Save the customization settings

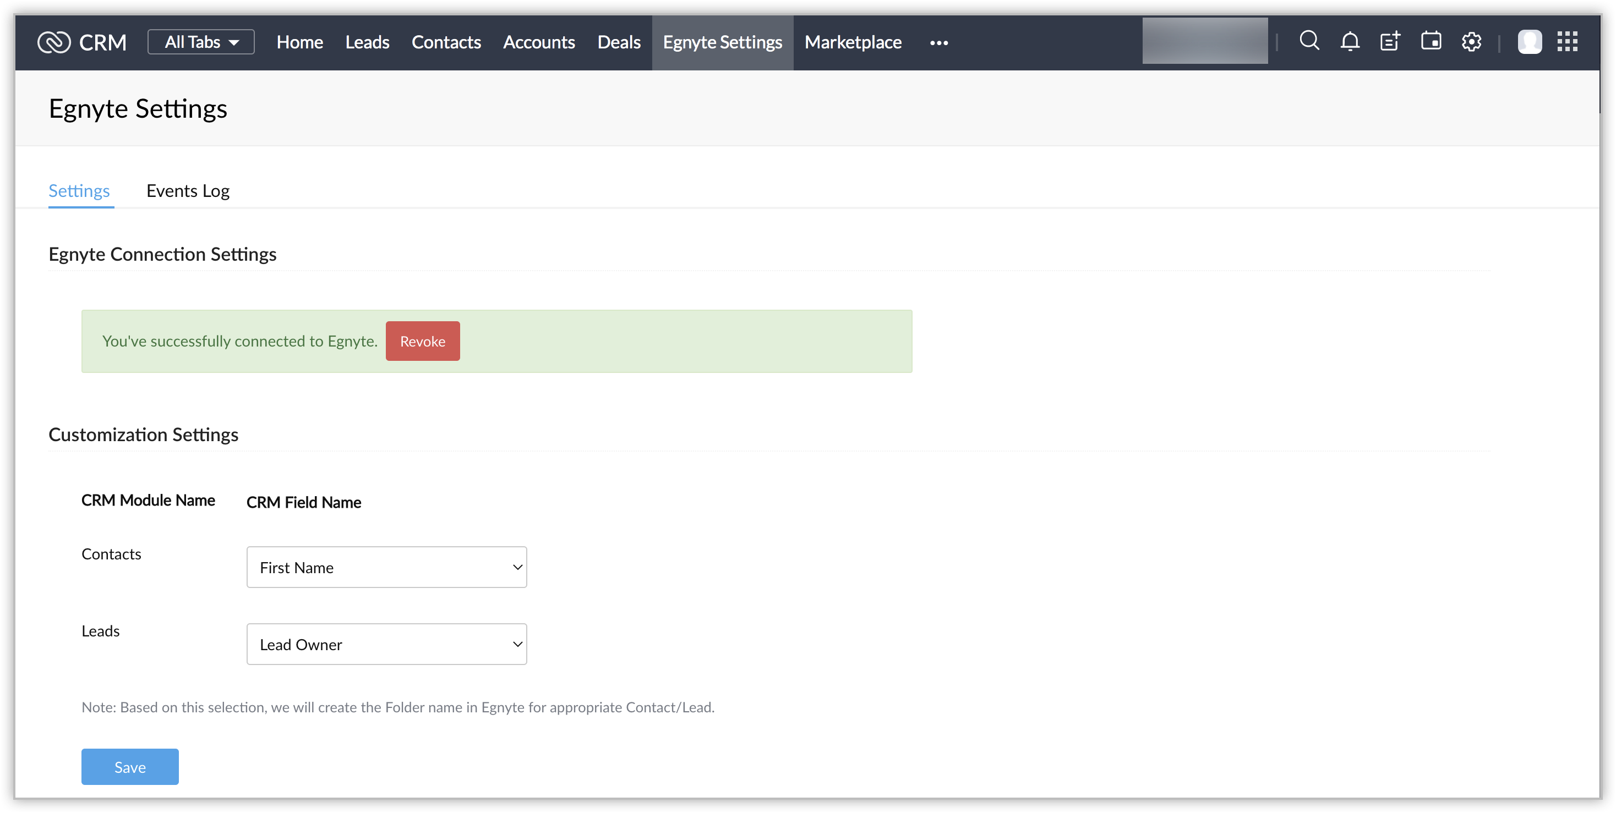130,767
